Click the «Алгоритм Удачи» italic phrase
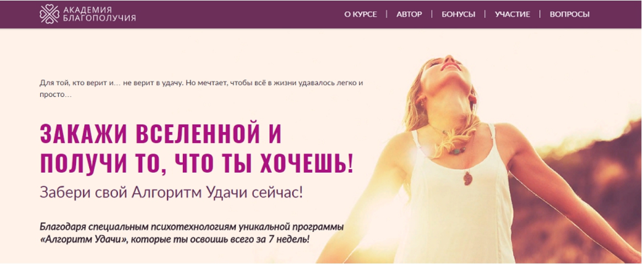Screen dimensions: 642x264 tap(82, 238)
